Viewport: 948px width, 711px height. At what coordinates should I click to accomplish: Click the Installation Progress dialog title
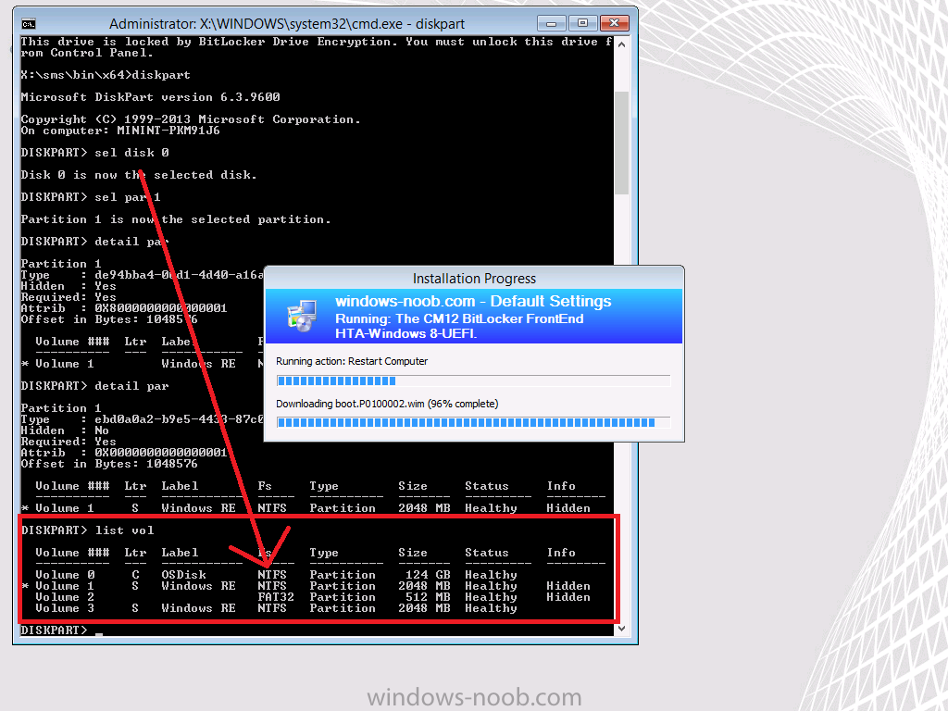(474, 279)
